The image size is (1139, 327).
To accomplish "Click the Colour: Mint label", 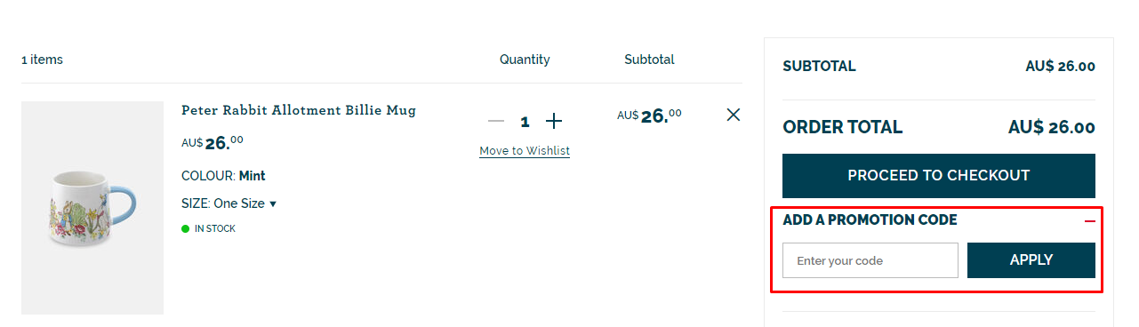I will 223,176.
